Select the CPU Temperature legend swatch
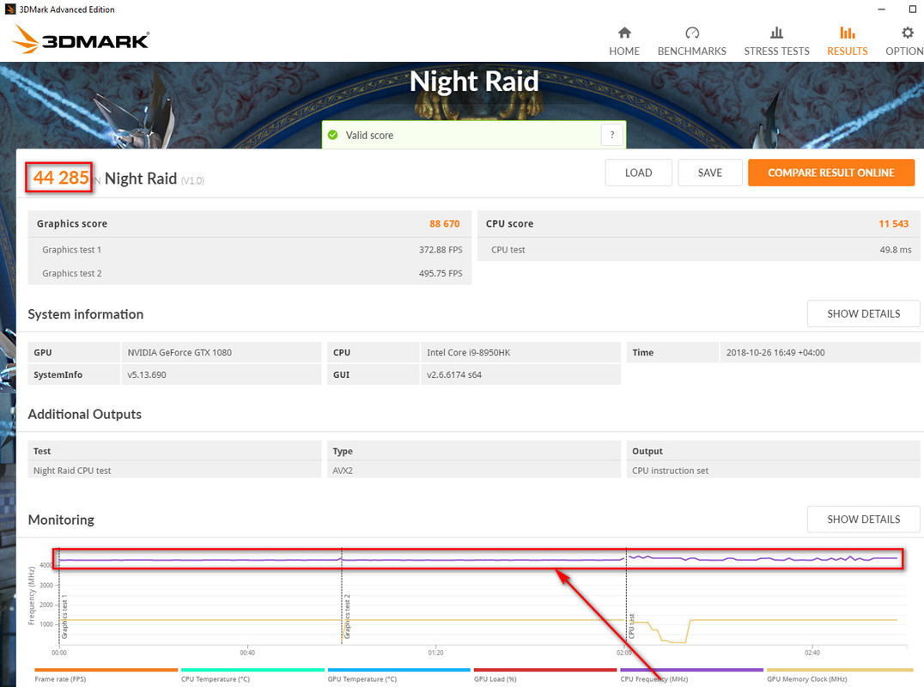924x687 pixels. pos(252,670)
